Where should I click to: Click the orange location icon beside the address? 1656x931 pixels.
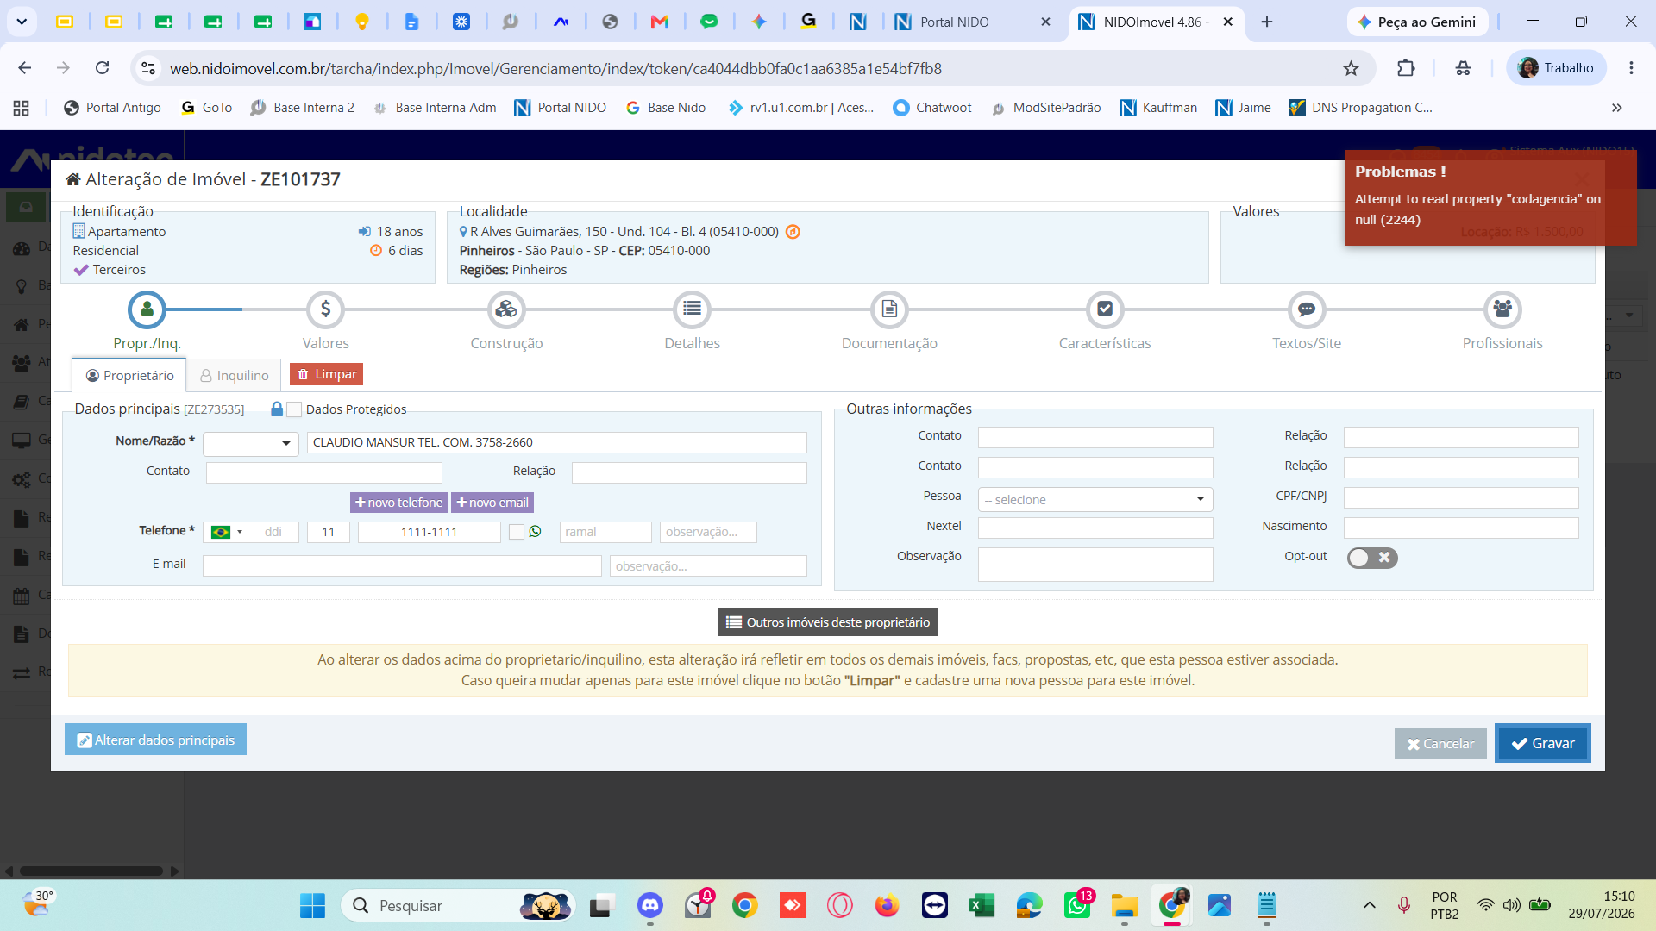pos(793,232)
